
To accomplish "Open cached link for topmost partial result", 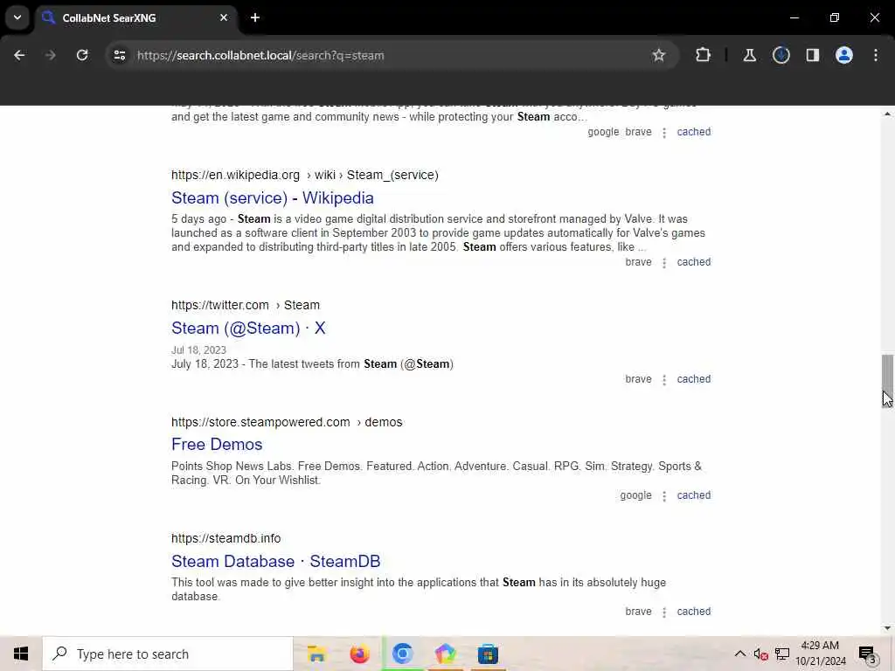I will (693, 133).
